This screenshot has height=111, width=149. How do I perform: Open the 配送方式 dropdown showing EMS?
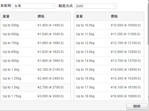pos(96,6)
